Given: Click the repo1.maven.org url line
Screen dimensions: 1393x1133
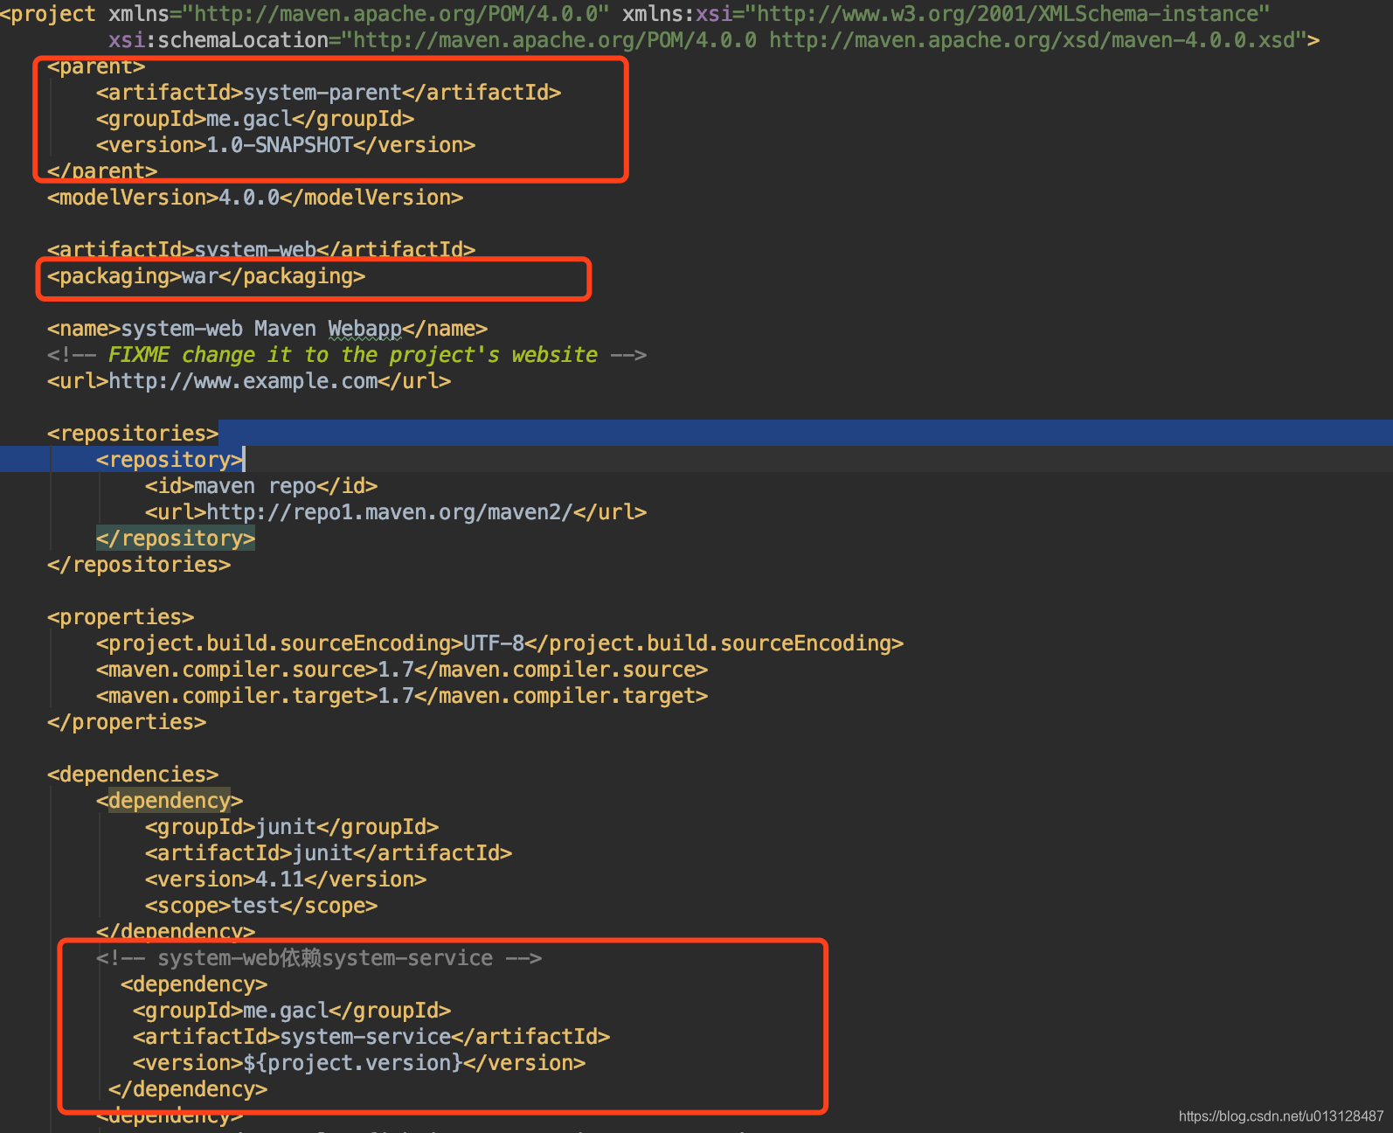Looking at the screenshot, I should [396, 512].
